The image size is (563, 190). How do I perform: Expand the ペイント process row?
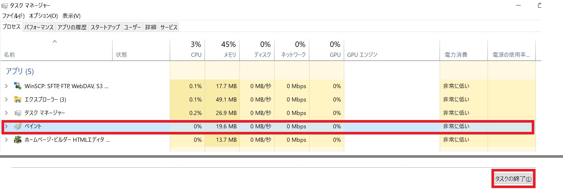(x=6, y=126)
